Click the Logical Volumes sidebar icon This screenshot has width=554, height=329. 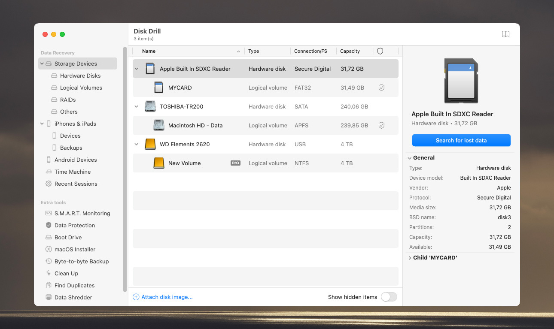pyautogui.click(x=54, y=88)
